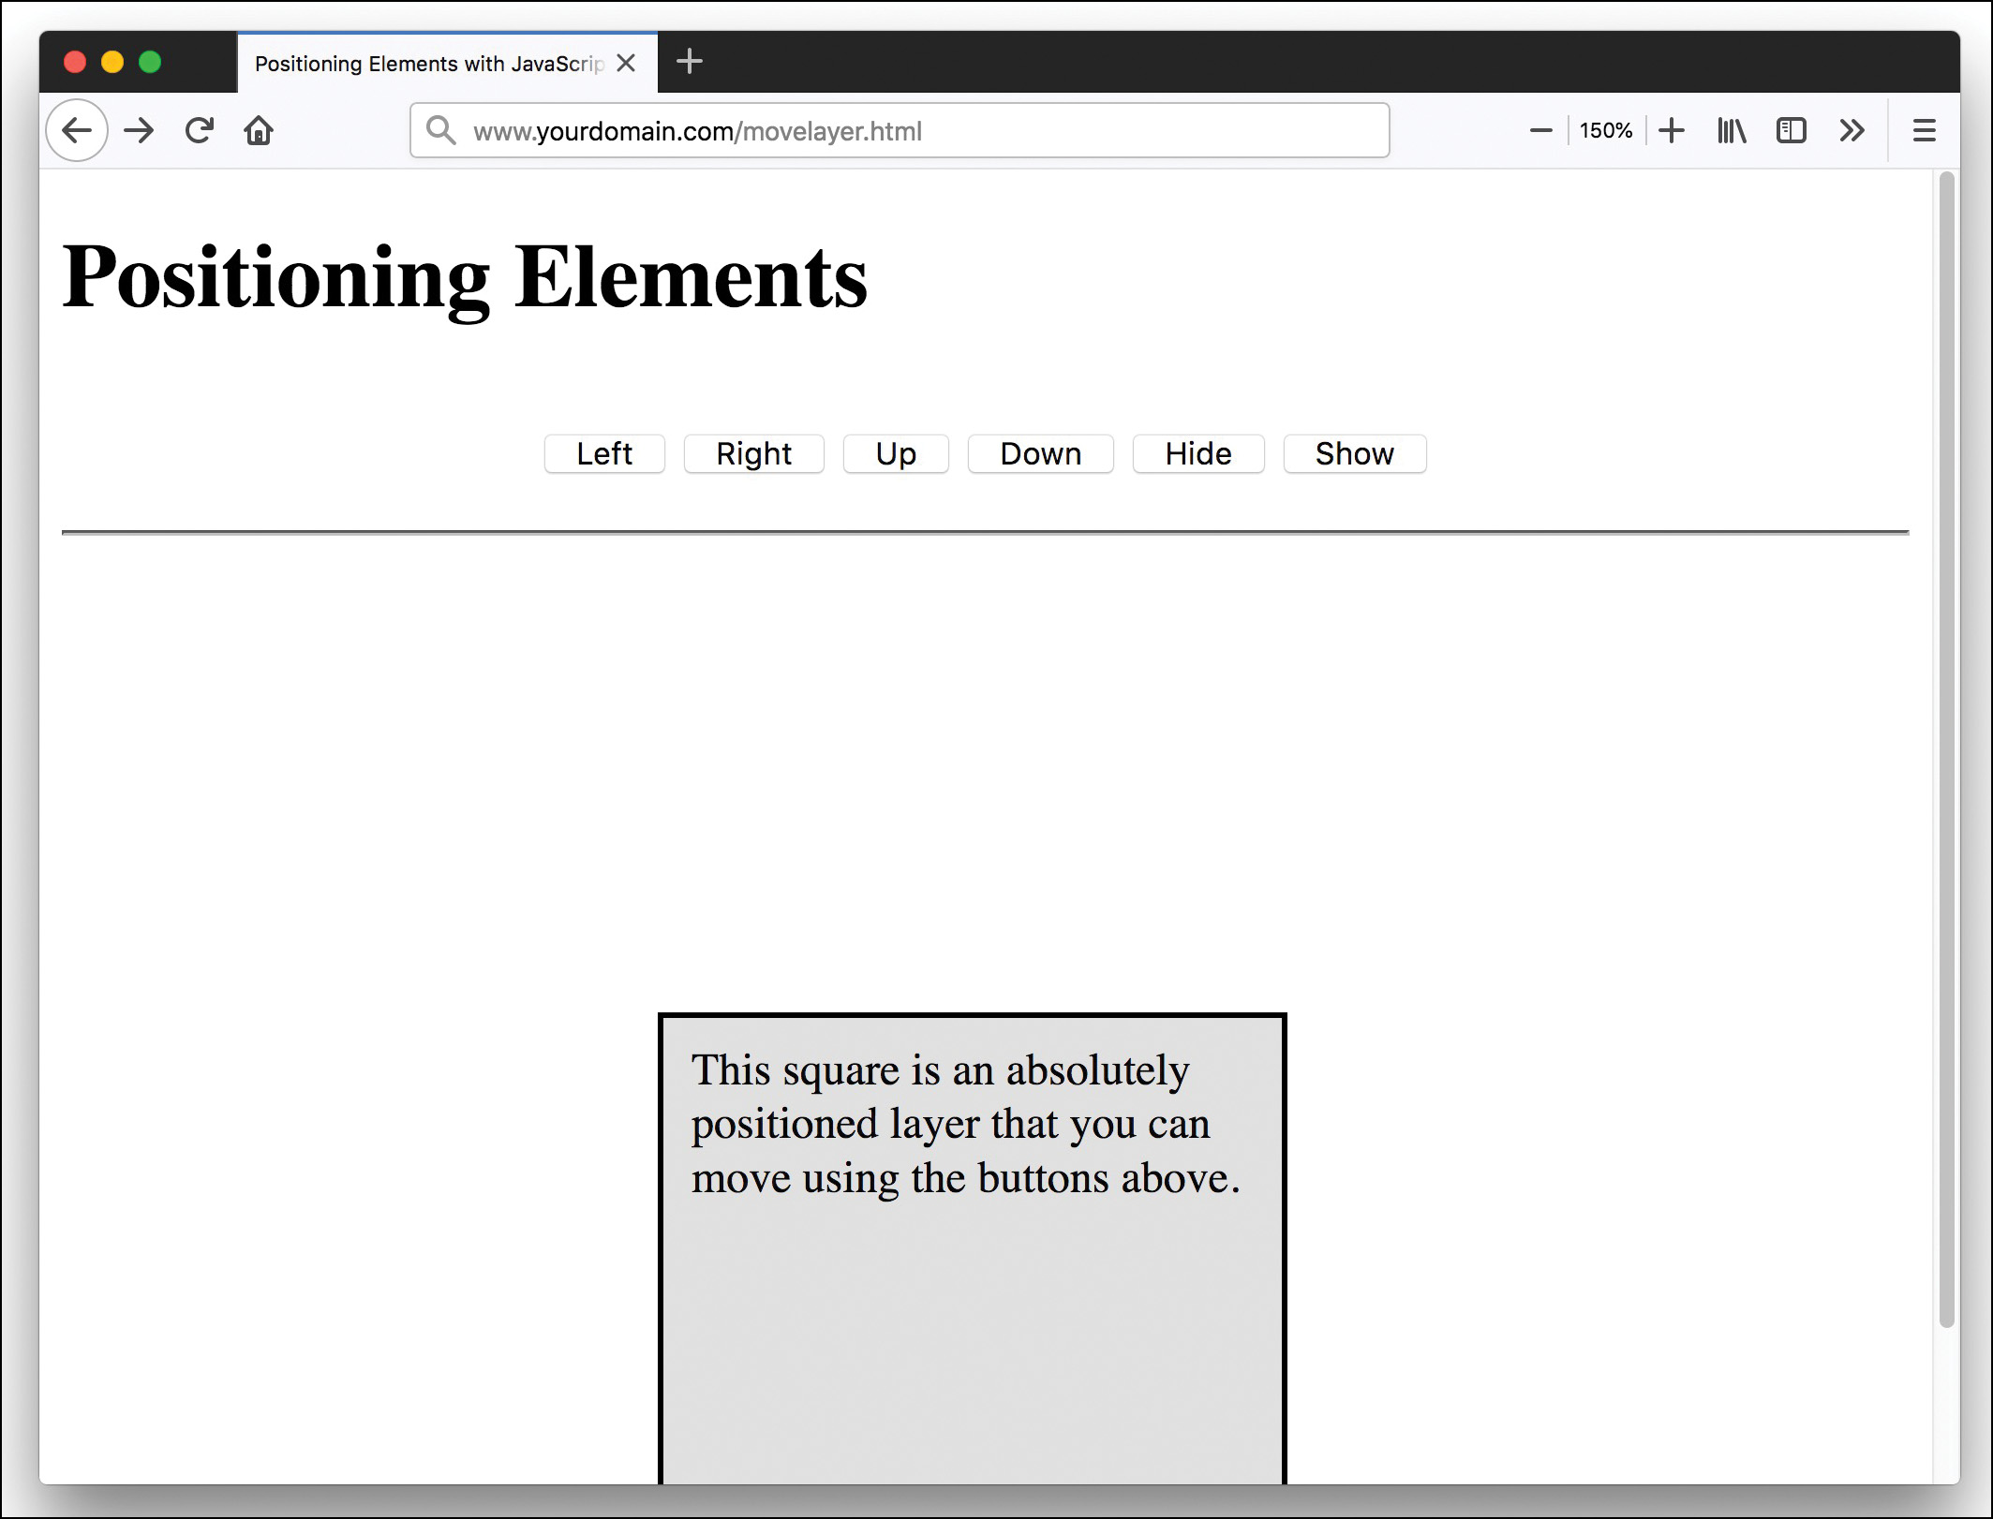Open the Firefox Library panel
The height and width of the screenshot is (1519, 1993).
tap(1731, 130)
